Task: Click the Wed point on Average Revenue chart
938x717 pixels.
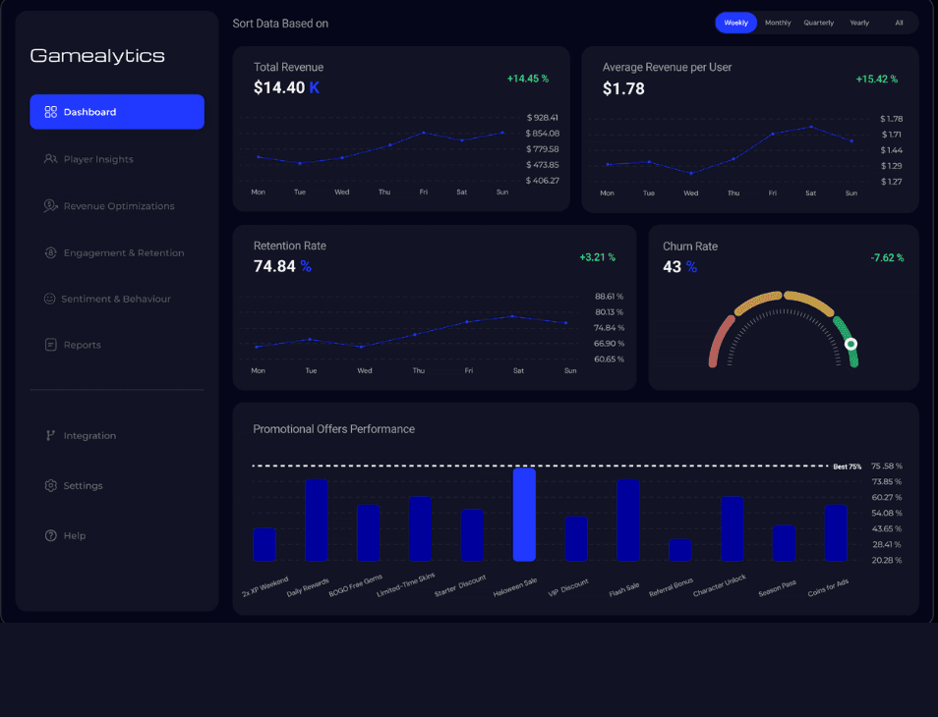Action: click(691, 173)
